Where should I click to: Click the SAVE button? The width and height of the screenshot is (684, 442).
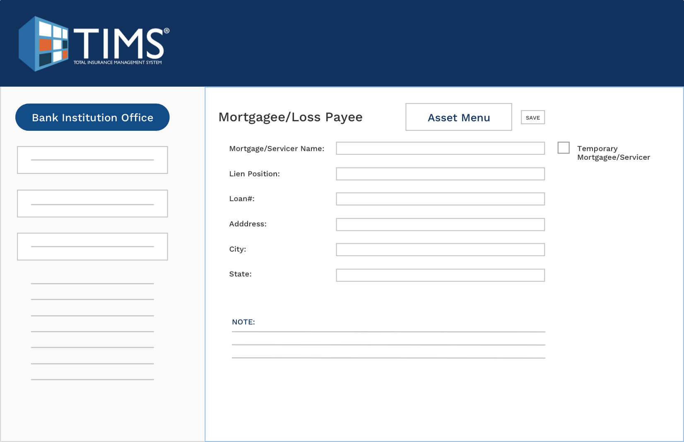[x=532, y=118]
